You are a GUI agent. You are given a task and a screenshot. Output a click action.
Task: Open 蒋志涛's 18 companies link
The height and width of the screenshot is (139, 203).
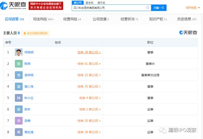point(89,132)
